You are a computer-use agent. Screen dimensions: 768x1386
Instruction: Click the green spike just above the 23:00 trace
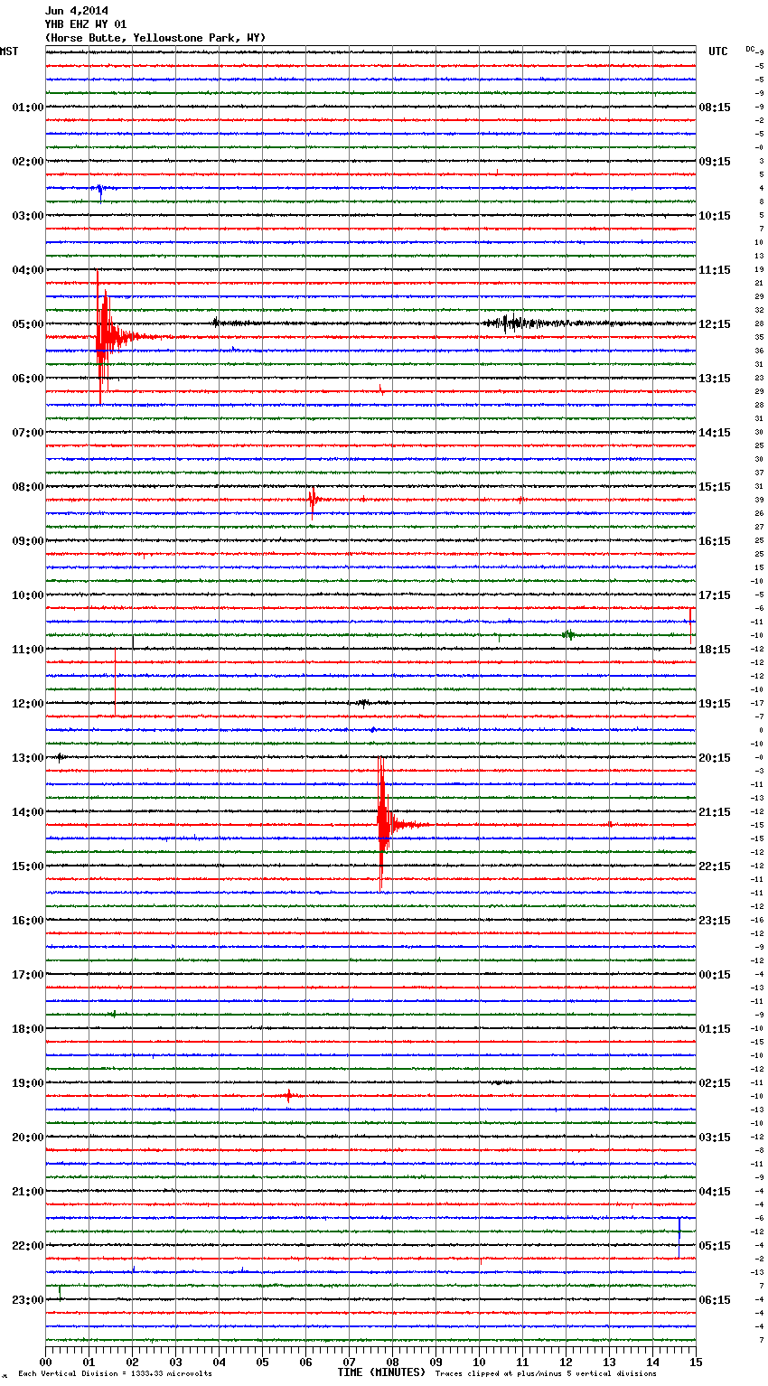tap(61, 1291)
